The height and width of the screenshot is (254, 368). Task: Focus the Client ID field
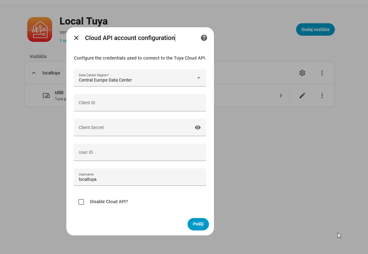click(x=140, y=103)
